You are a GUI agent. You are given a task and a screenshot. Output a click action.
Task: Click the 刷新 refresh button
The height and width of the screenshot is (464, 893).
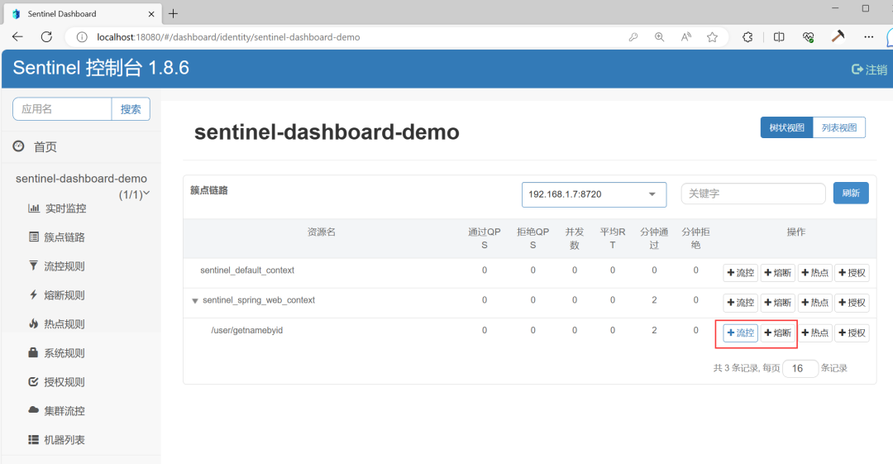851,194
